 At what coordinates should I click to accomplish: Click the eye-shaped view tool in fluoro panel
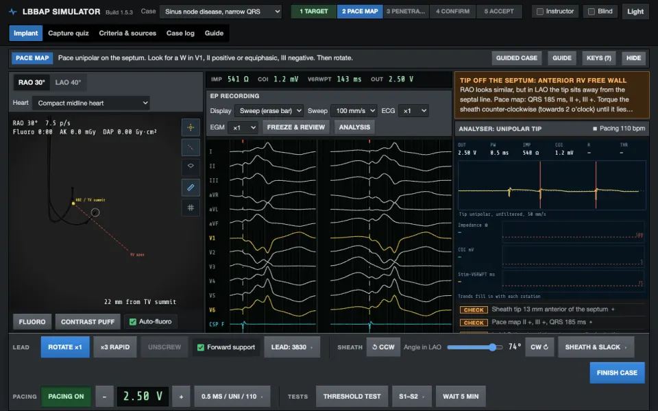pyautogui.click(x=191, y=166)
